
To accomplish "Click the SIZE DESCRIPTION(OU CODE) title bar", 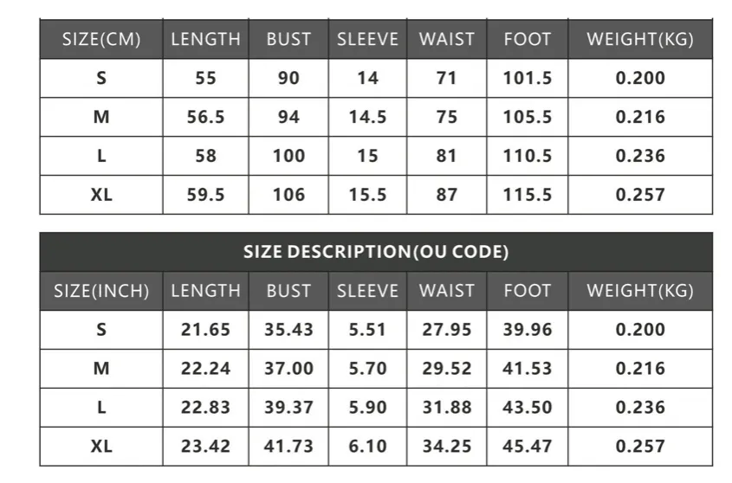I will click(x=376, y=252).
